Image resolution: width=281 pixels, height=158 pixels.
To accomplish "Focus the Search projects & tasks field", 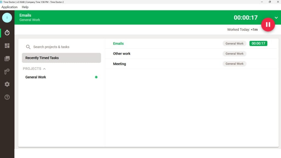I will coord(61,47).
